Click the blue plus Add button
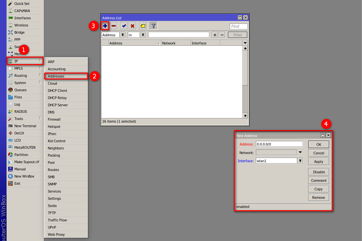The width and height of the screenshot is (362, 241). click(x=105, y=26)
